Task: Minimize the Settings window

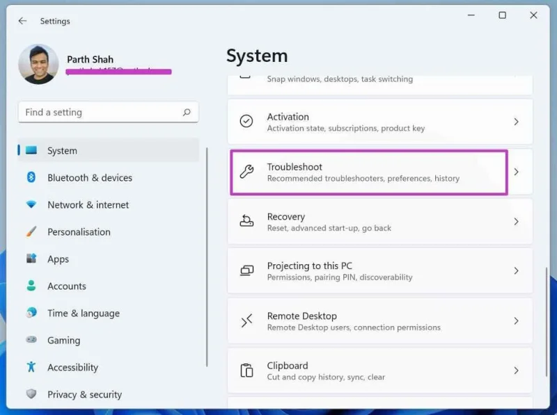Action: pyautogui.click(x=471, y=15)
